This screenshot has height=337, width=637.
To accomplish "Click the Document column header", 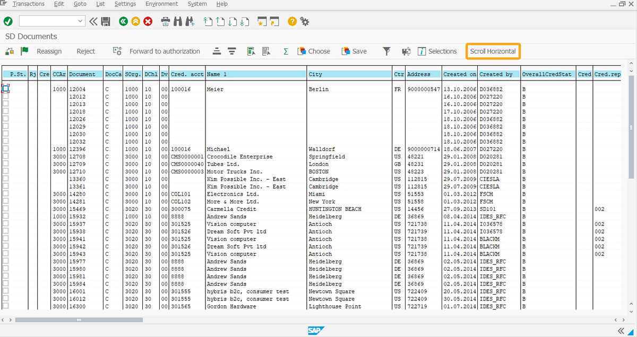I will coord(85,74).
